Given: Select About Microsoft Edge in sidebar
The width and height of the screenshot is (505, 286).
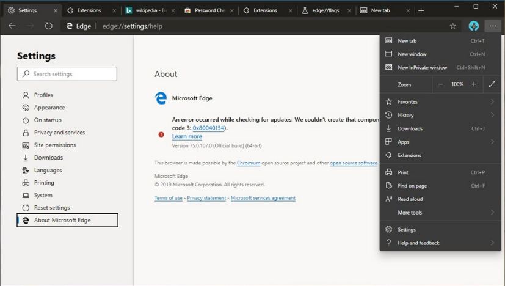Looking at the screenshot, I should 67,220.
